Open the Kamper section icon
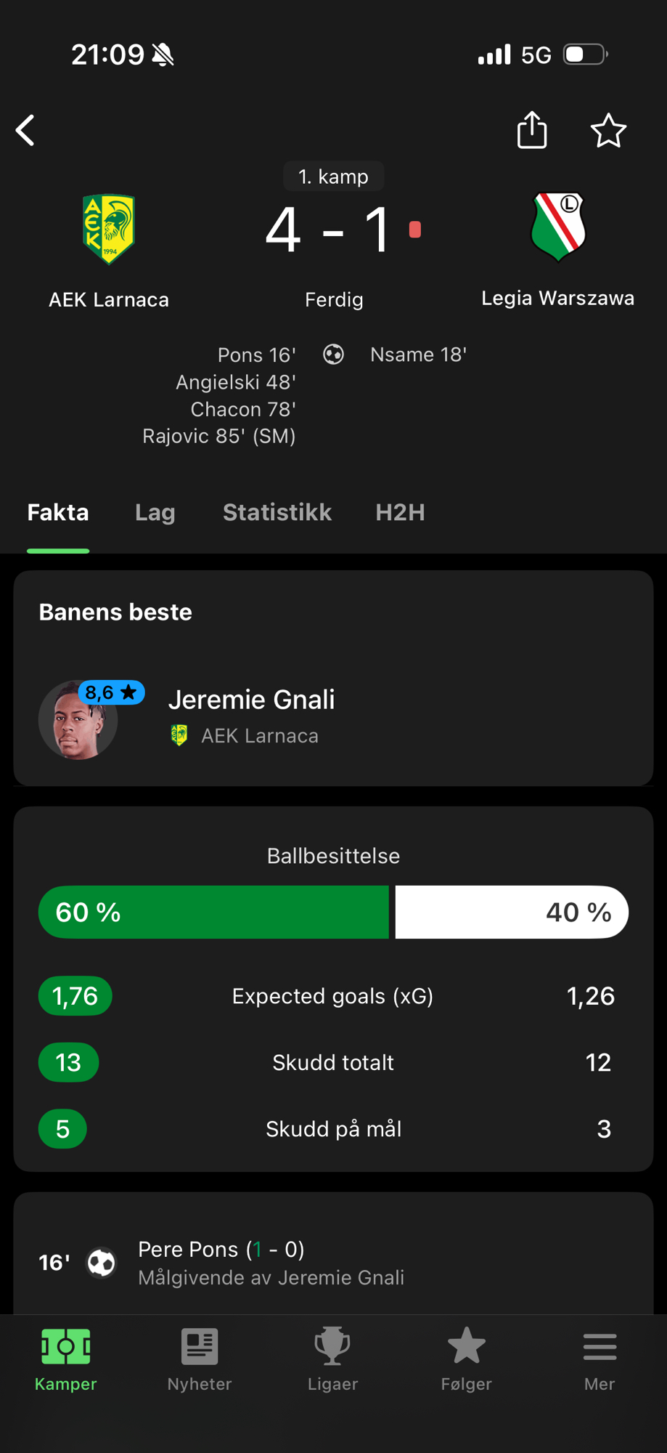 click(x=66, y=1347)
